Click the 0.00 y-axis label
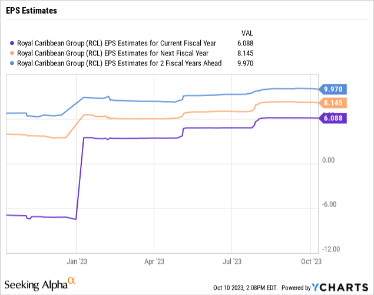Screen dimensions: 374x295 pos(330,160)
